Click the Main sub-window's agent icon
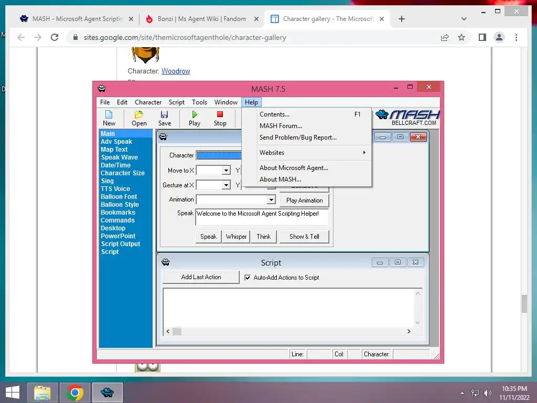Viewport: 537px width, 403px height. (163, 137)
